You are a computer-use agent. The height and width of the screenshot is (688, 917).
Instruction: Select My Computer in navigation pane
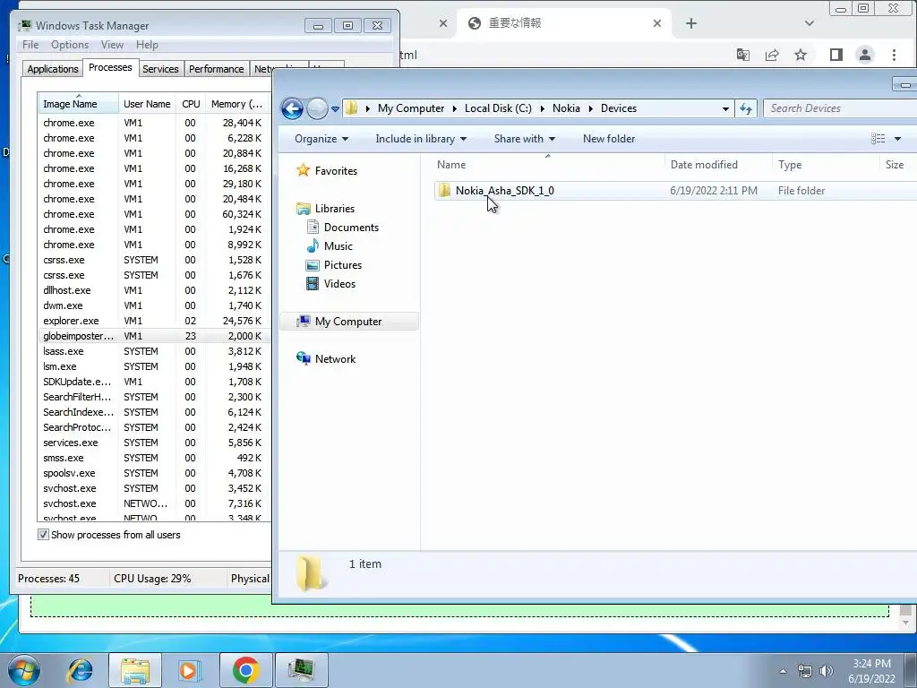(348, 322)
